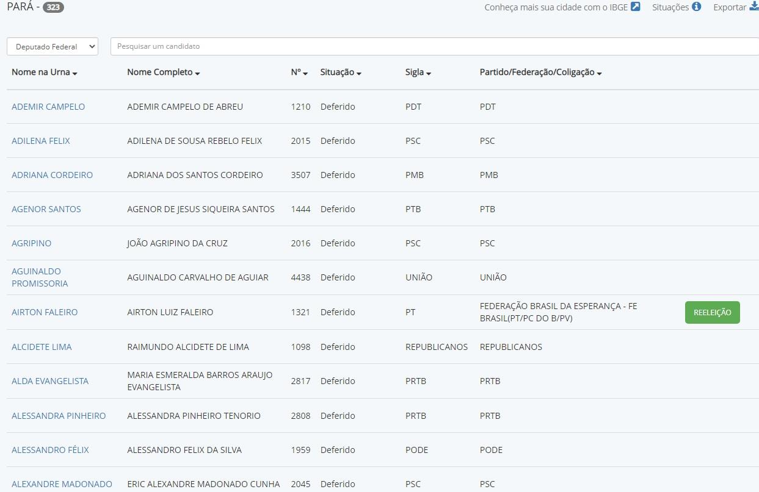Open ADEMIR CAMPELO candidate link
Viewport: 759px width, 492px height.
pos(48,107)
